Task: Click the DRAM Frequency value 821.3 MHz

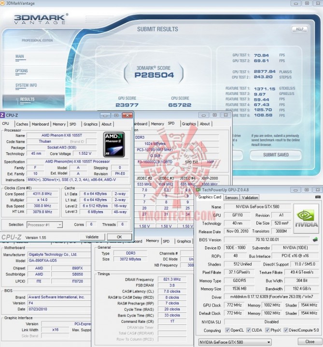Action: (172, 279)
